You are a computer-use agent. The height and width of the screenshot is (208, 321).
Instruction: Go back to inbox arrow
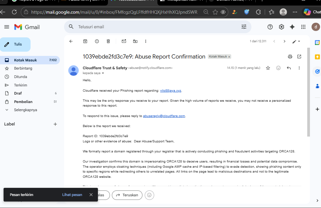click(x=71, y=41)
